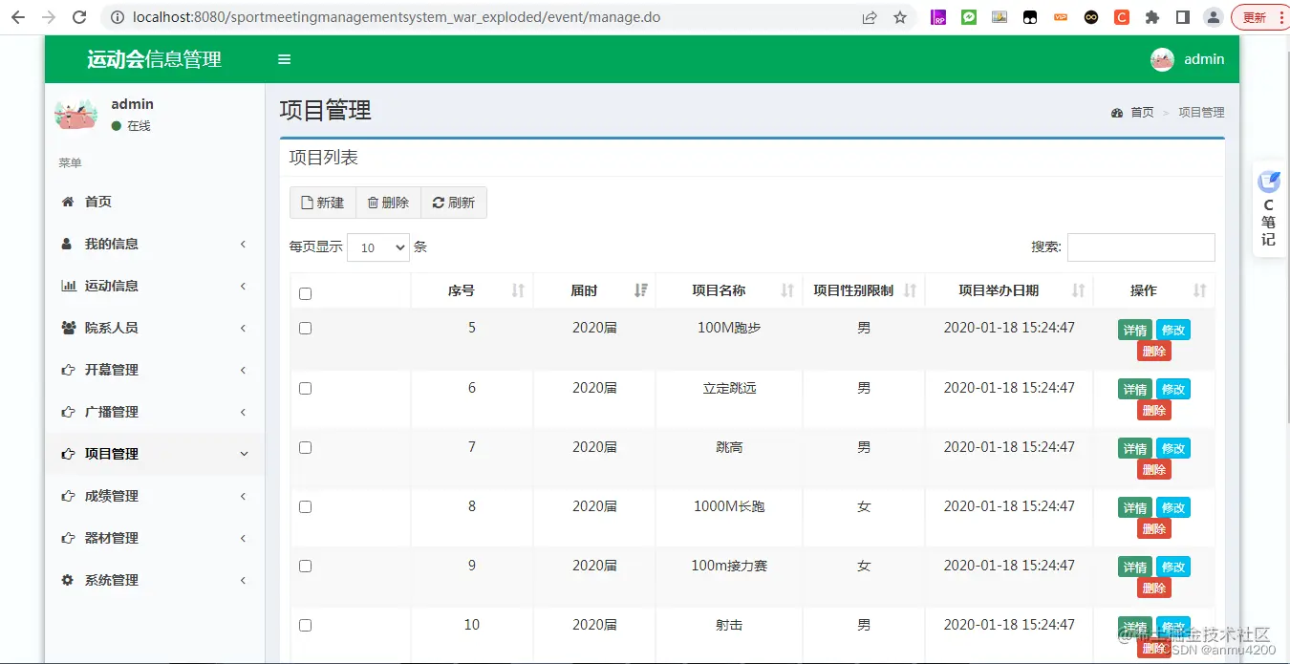The image size is (1290, 664).
Task: Expand 我的信息 sidebar menu
Action: pos(155,244)
